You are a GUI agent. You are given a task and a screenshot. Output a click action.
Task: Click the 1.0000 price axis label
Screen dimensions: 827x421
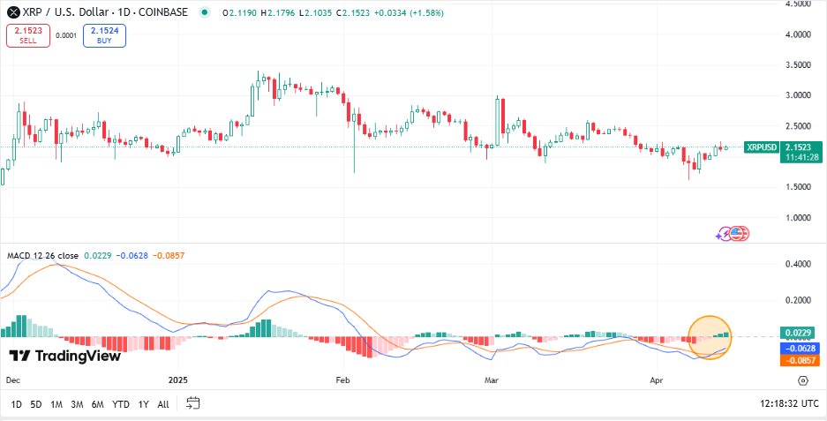coord(798,218)
